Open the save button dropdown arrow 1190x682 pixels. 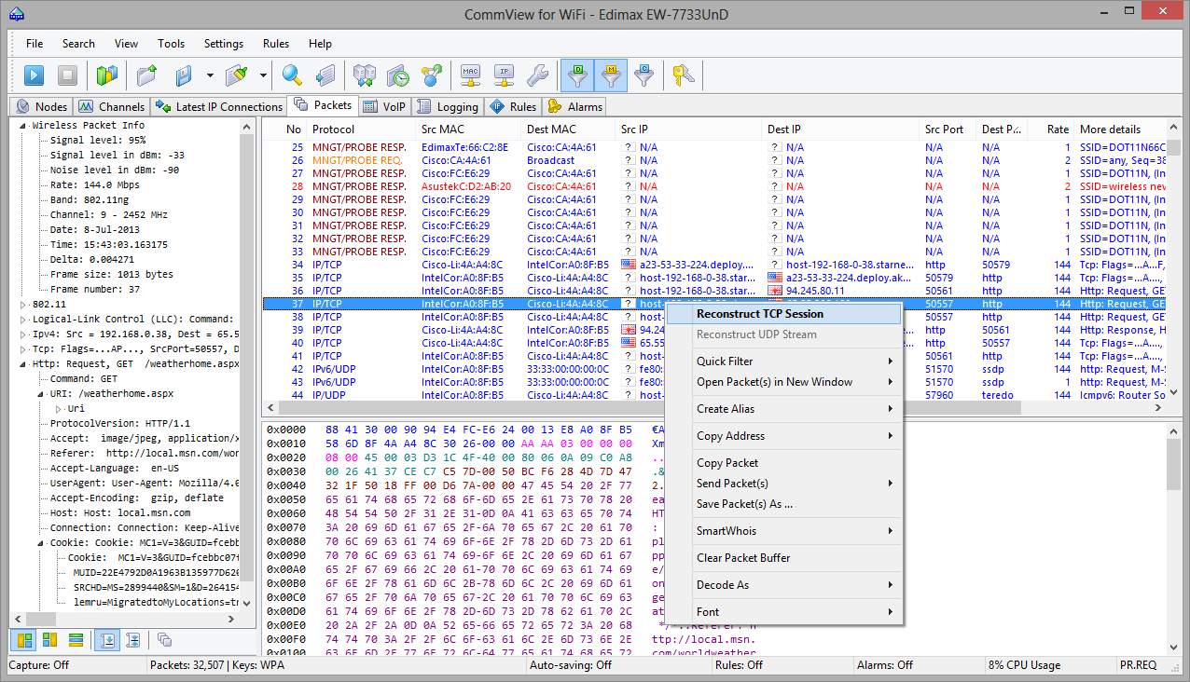(x=210, y=75)
